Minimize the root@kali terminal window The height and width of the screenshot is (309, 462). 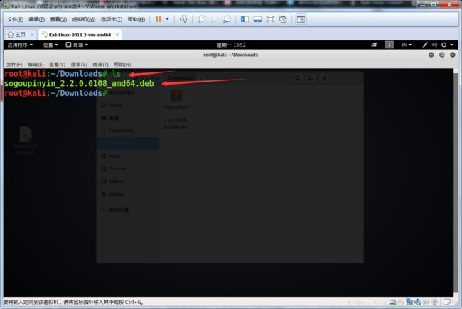point(431,55)
